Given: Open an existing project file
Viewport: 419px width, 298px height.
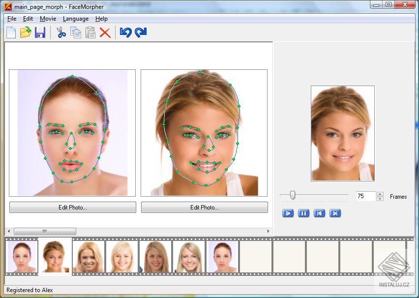Looking at the screenshot, I should (x=26, y=32).
